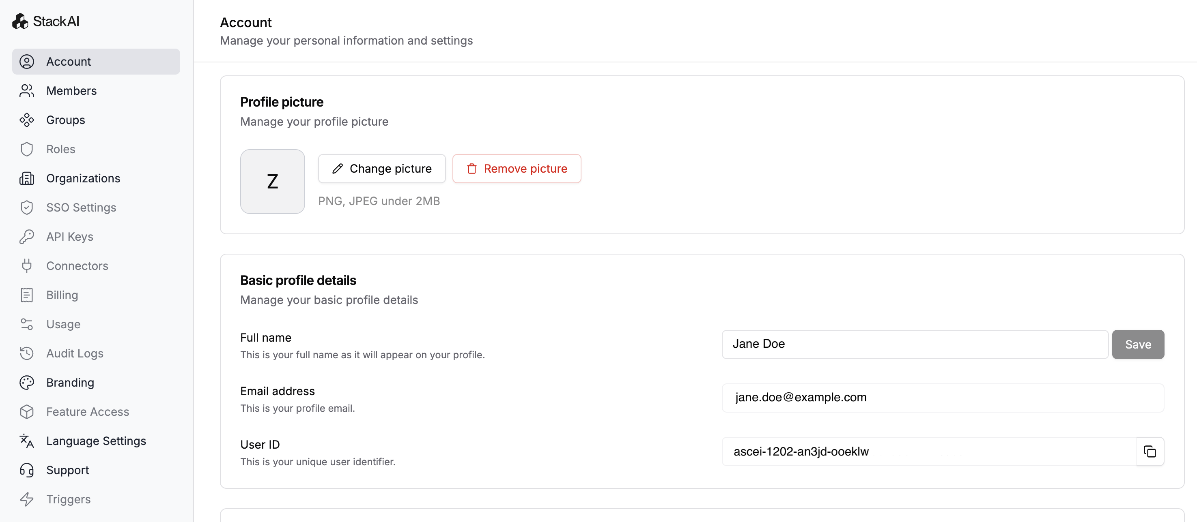Click the Full name input field
Image resolution: width=1197 pixels, height=522 pixels.
tap(915, 344)
